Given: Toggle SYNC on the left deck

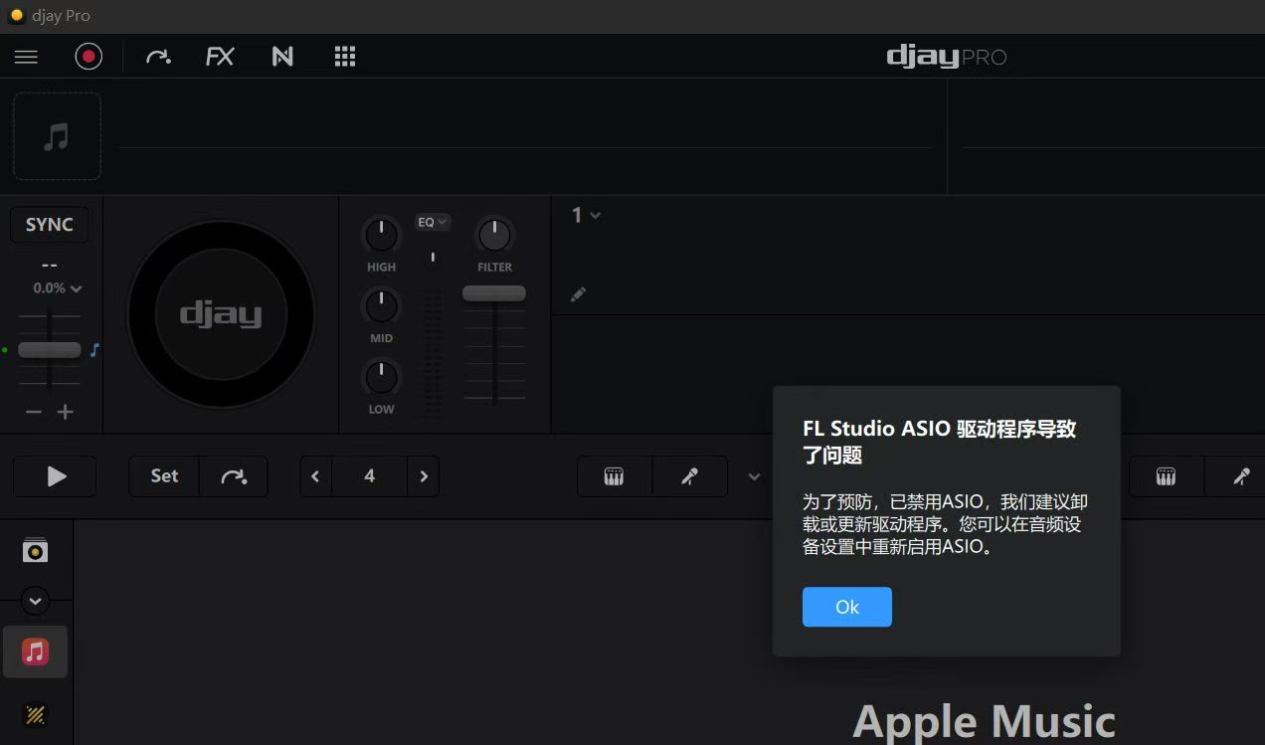Looking at the screenshot, I should point(49,225).
